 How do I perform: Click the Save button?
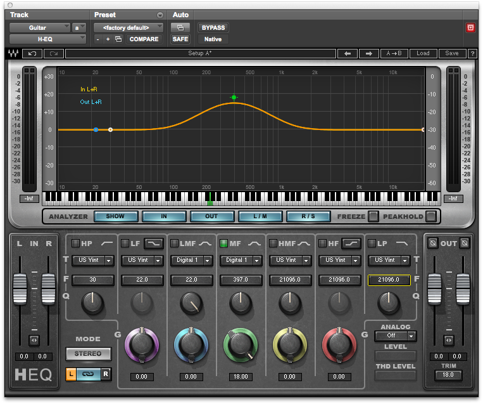click(452, 54)
